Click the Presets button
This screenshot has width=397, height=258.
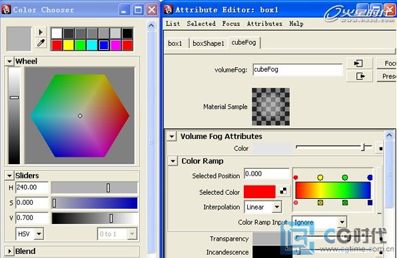pos(386,76)
